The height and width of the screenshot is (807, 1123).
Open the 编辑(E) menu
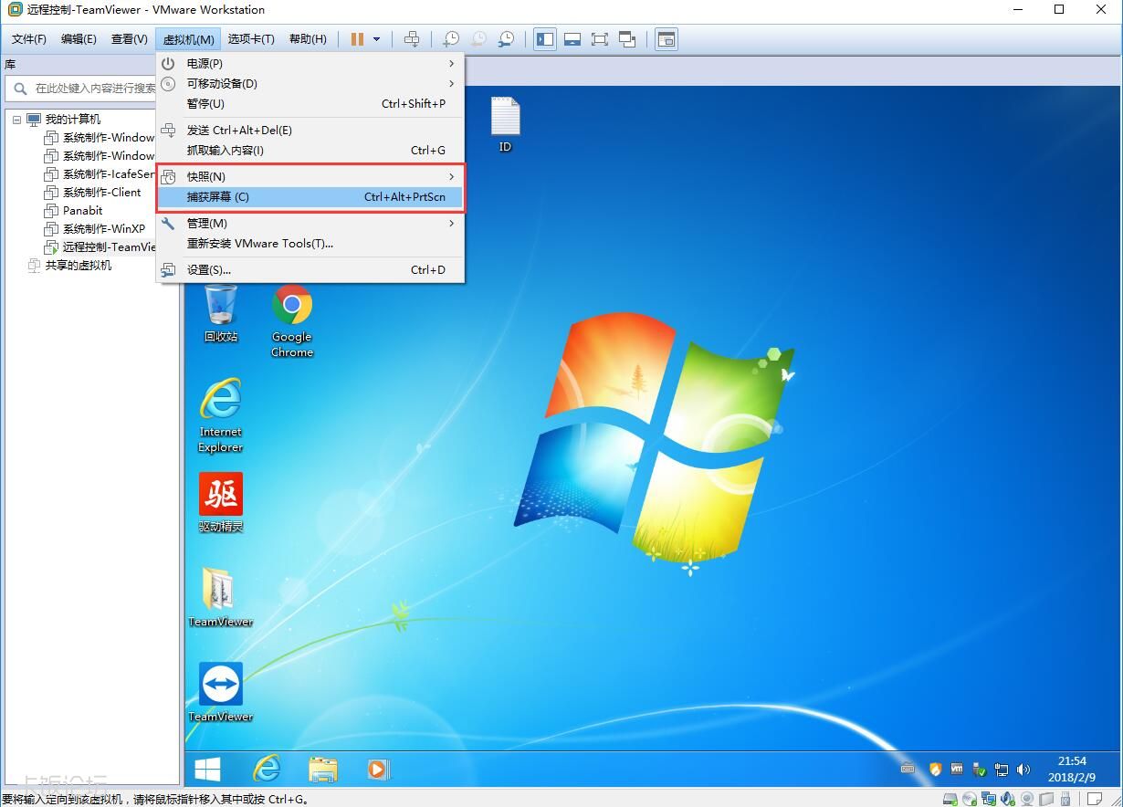79,39
